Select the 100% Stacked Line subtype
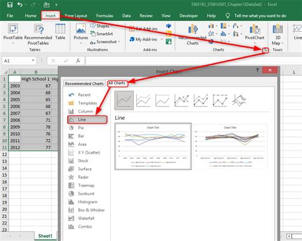Viewport: 302px width, 241px height. pyautogui.click(x=162, y=100)
